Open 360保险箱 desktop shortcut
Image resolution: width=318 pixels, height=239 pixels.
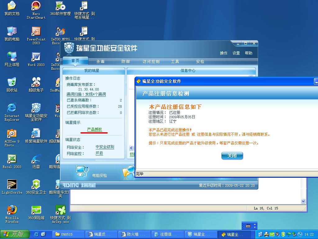[x=36, y=213]
